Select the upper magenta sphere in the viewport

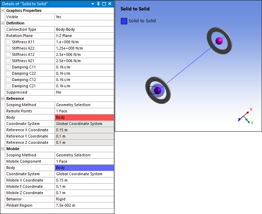[219, 41]
